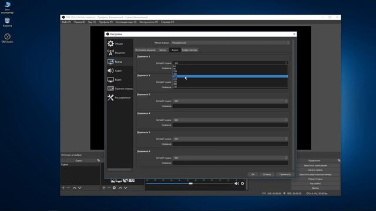Choose 128 in bitrate list

pos(230,72)
